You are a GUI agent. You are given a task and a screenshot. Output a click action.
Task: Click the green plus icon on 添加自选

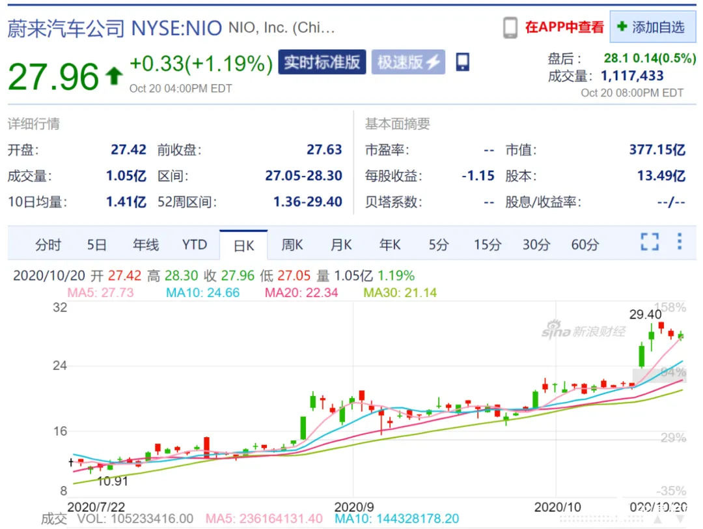[x=622, y=27]
